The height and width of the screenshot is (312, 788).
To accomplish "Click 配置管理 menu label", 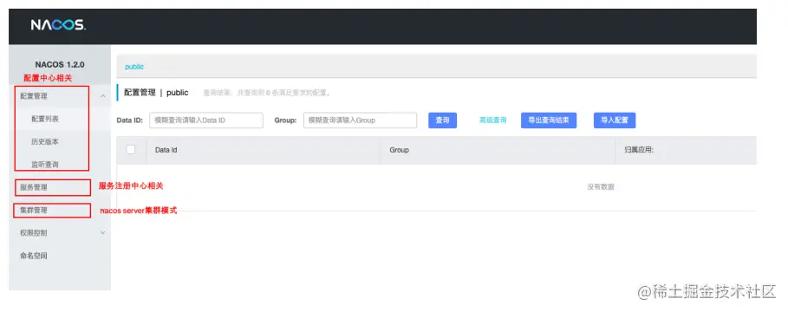I will tap(34, 96).
